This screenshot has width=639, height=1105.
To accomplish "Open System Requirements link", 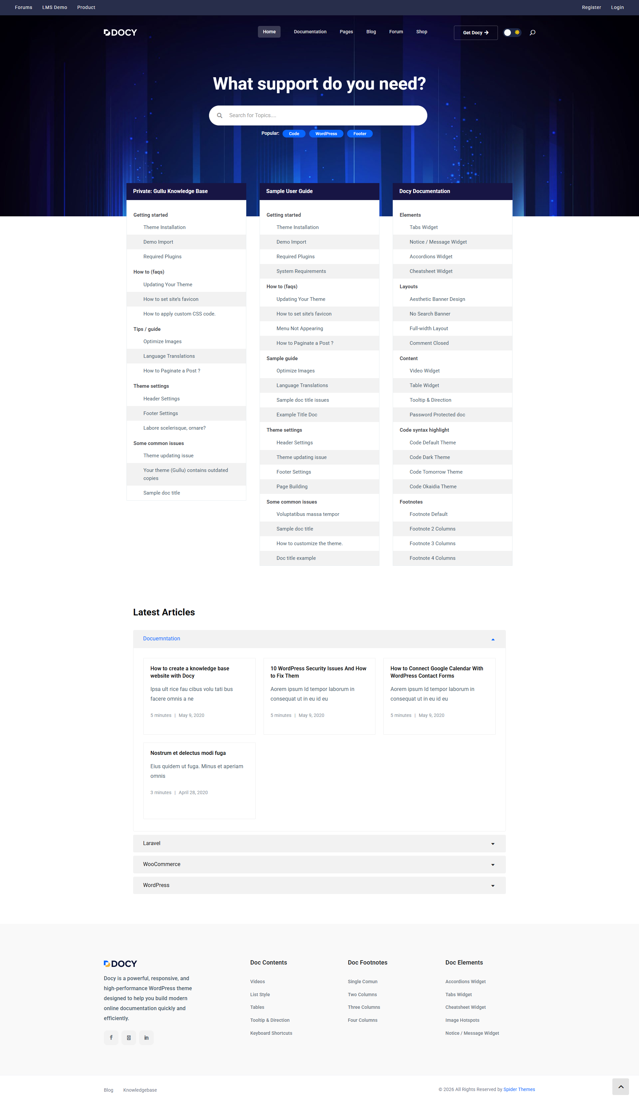I will click(x=301, y=272).
